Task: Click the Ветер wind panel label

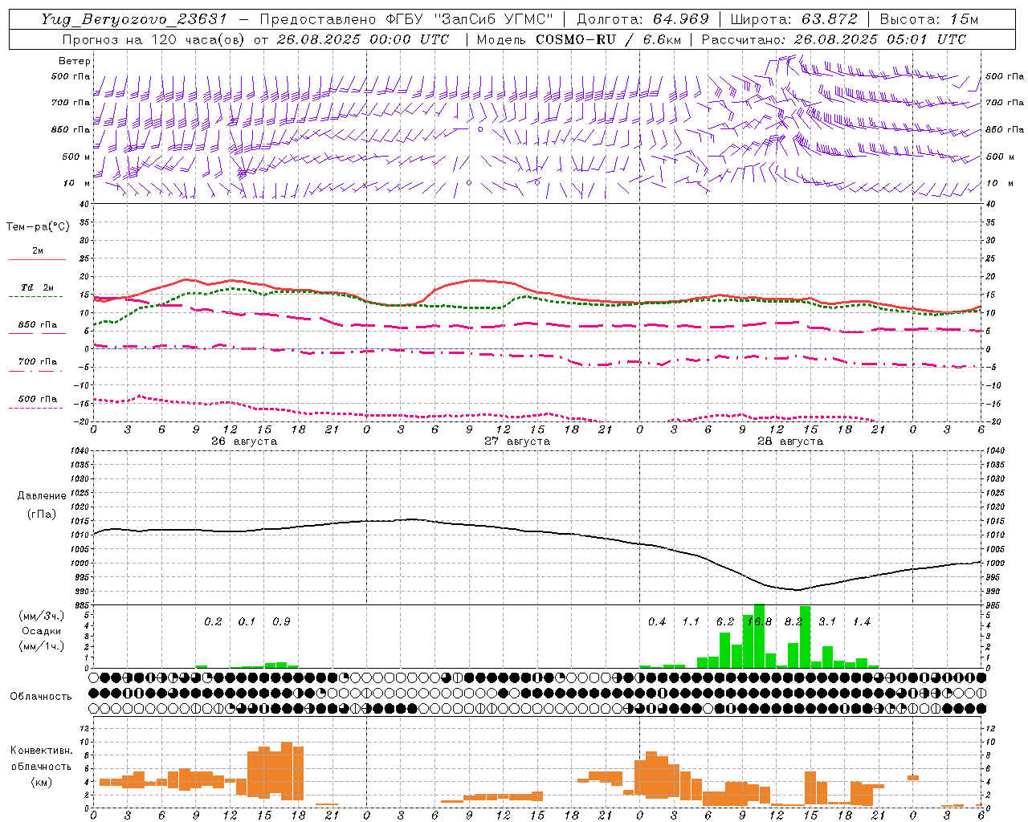Action: [74, 61]
